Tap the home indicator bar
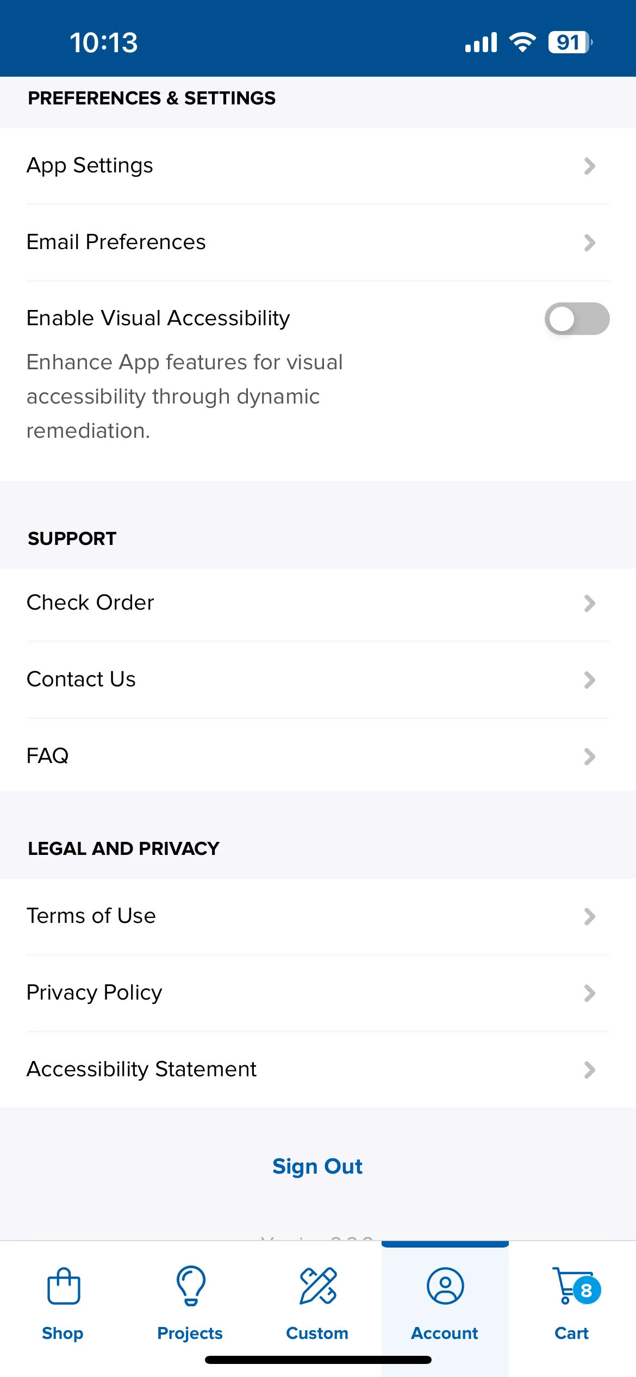 [318, 1360]
